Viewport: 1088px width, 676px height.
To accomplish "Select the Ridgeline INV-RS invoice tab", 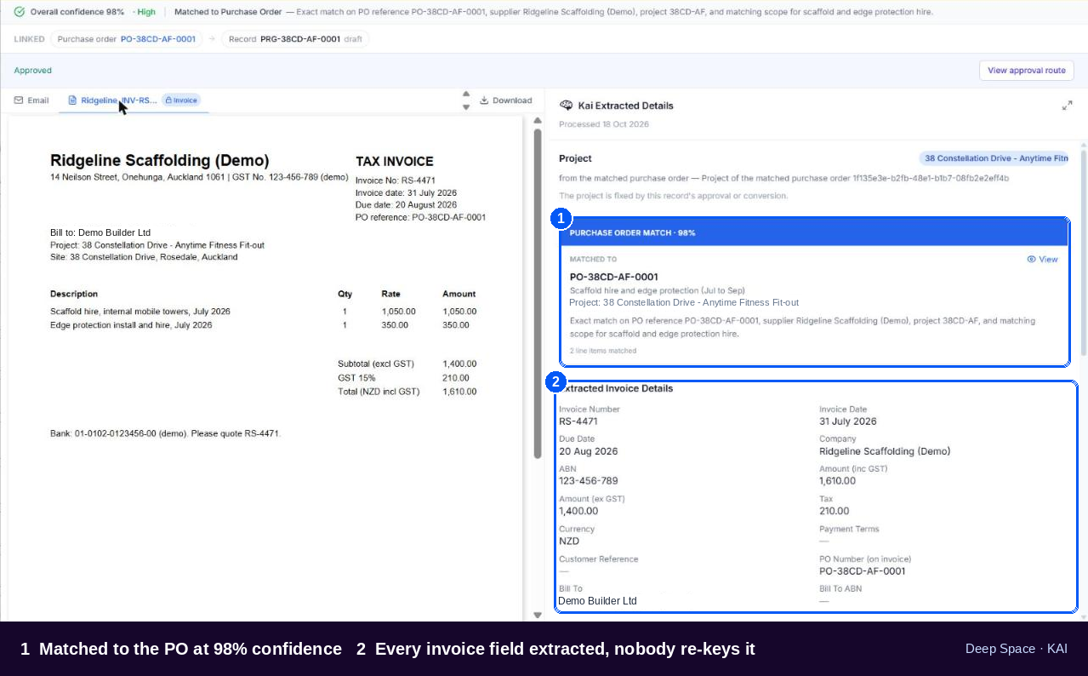I will 134,100.
